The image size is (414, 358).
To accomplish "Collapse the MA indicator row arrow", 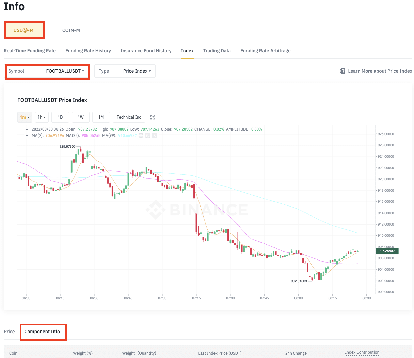I will point(27,136).
